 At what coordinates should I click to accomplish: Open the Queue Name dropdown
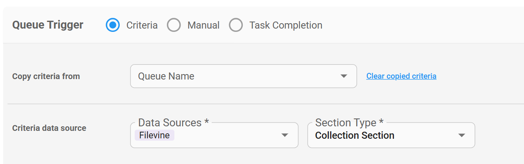click(x=244, y=76)
